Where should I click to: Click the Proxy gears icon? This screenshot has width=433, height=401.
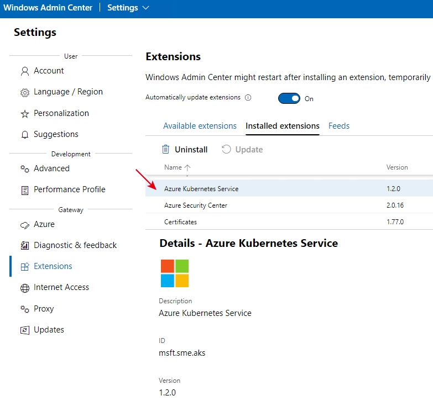click(25, 309)
